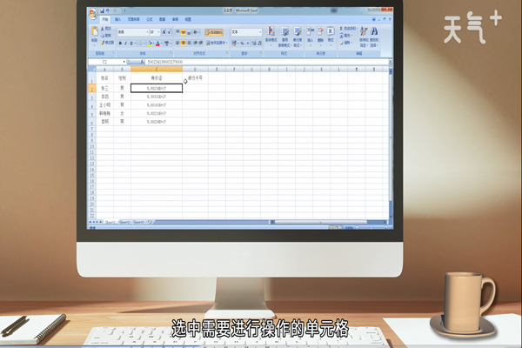Screen dimensions: 522x348
Task: Select the Sheet2 worksheet tab
Action: coord(124,222)
